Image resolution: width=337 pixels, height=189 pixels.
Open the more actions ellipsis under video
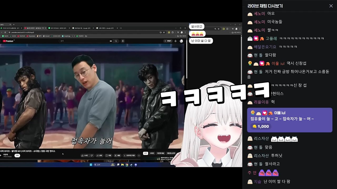click(x=139, y=155)
